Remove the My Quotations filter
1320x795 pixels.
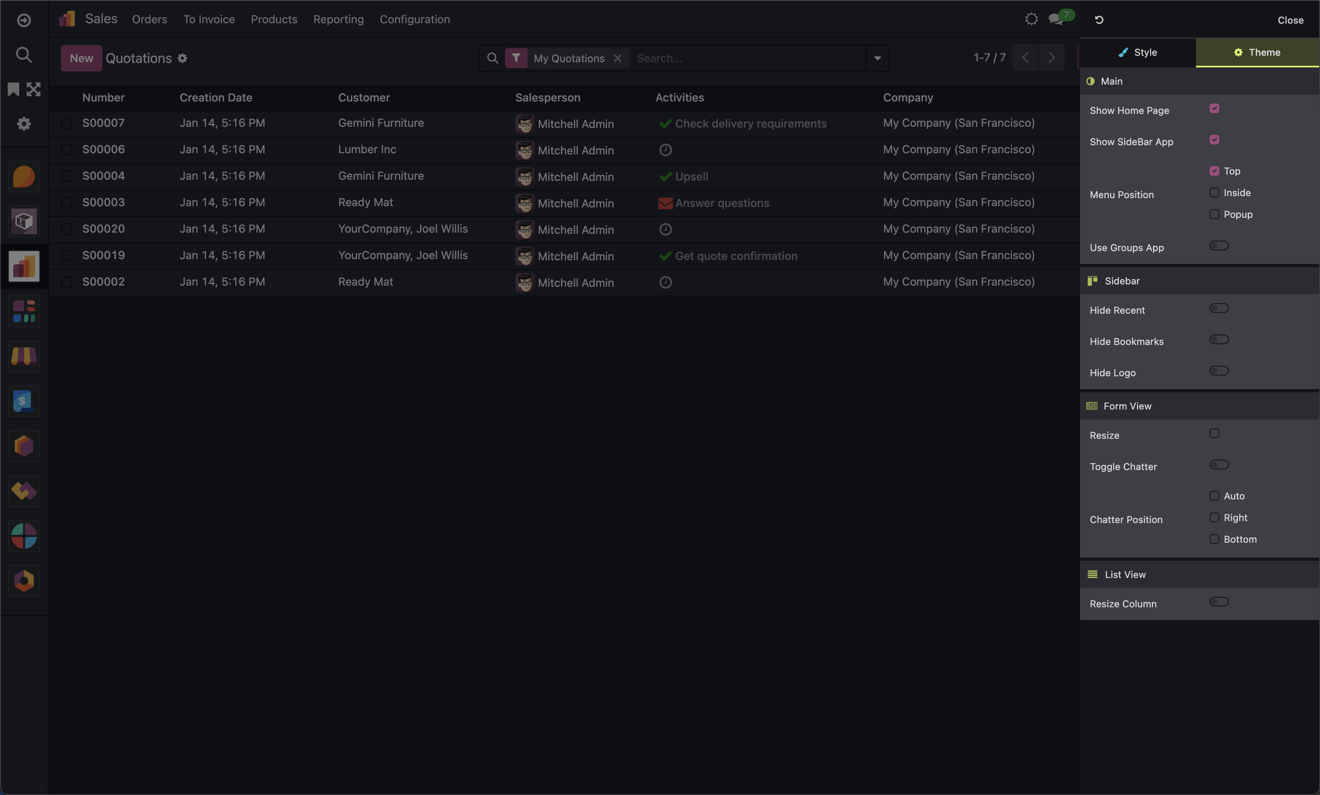tap(618, 58)
